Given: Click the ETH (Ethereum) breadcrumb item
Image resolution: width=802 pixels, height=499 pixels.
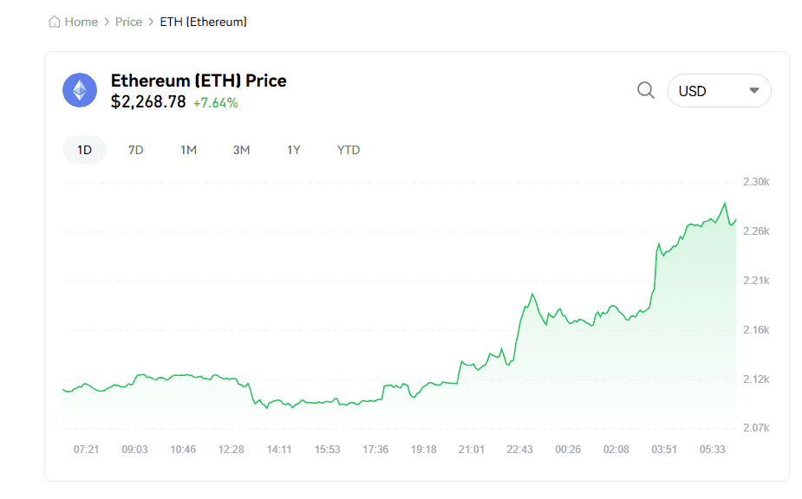Looking at the screenshot, I should (204, 22).
